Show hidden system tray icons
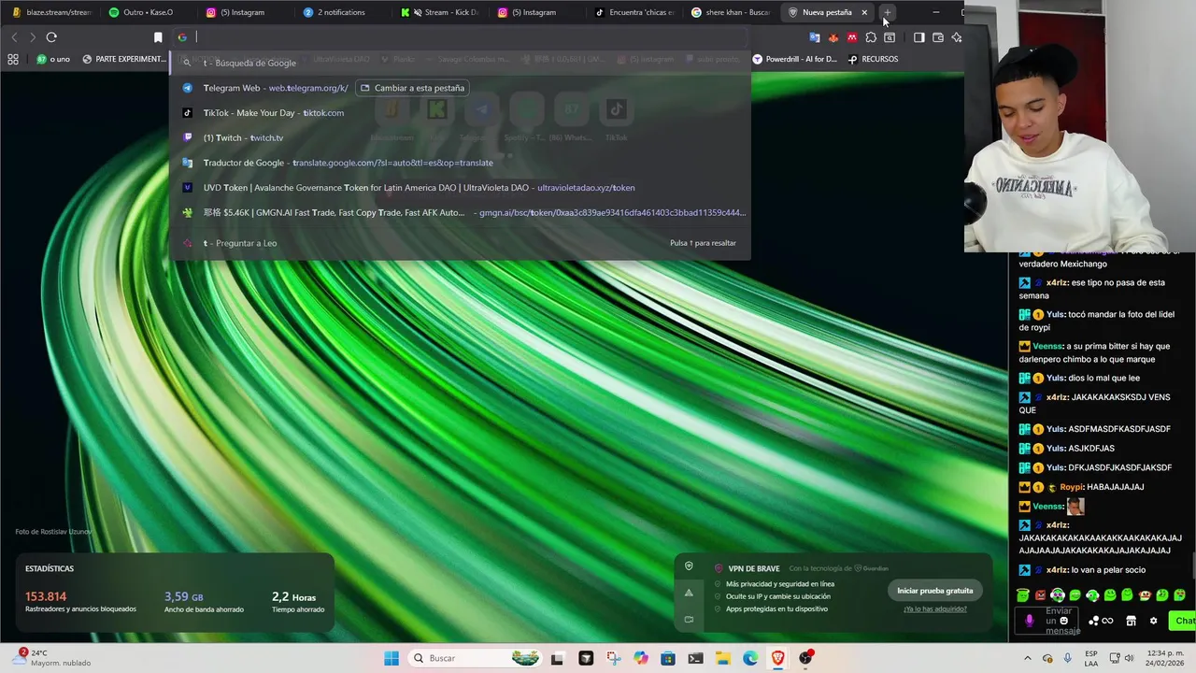 pos(1028,658)
